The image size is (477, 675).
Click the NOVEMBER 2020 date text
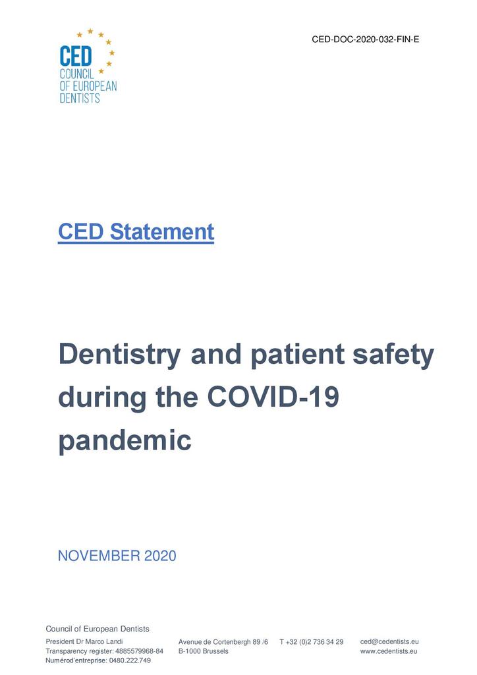click(117, 555)
